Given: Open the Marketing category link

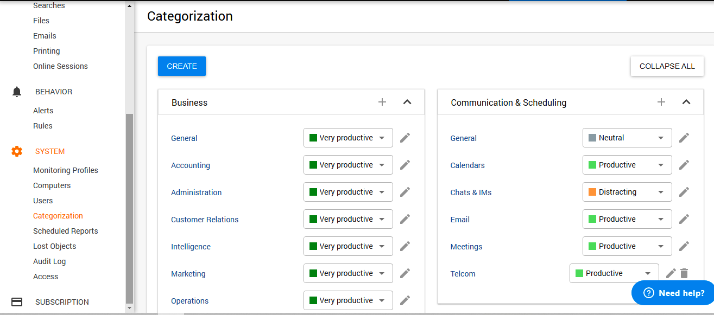Looking at the screenshot, I should (x=188, y=274).
